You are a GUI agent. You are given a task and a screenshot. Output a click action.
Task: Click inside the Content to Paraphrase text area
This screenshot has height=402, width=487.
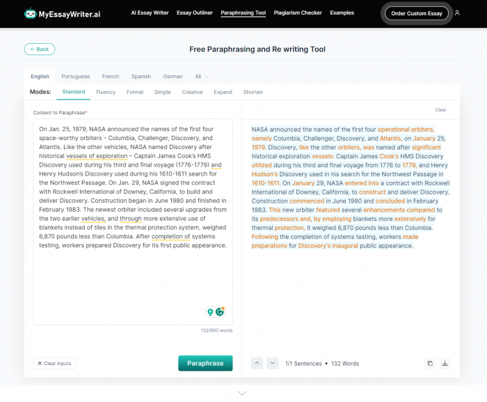(133, 222)
